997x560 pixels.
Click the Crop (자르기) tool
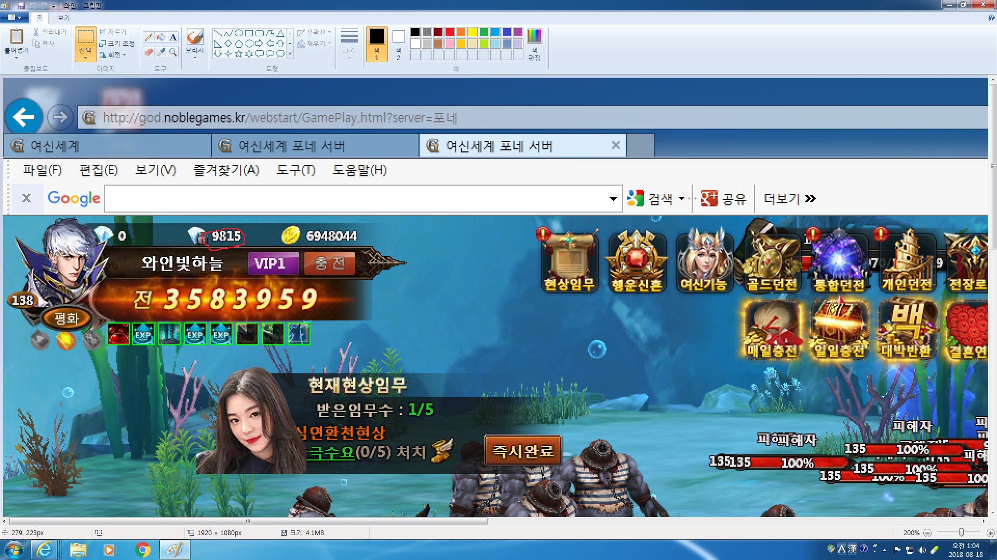pos(113,32)
